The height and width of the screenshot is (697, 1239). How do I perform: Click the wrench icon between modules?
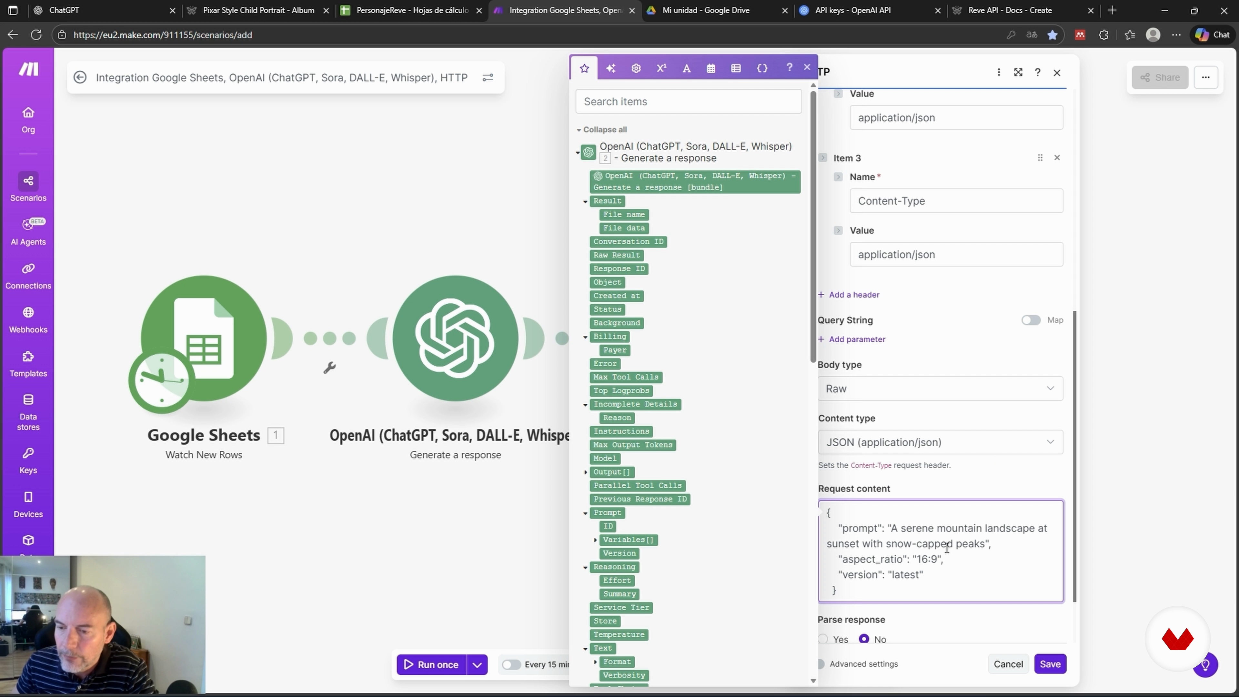[329, 368]
